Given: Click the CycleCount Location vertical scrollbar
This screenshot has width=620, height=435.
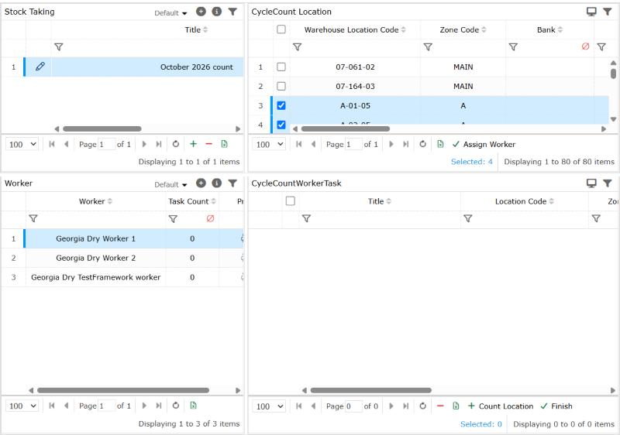Looking at the screenshot, I should [x=613, y=74].
